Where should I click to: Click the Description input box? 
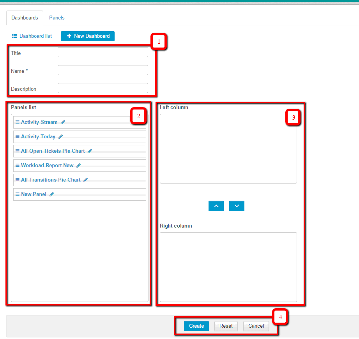[x=103, y=88]
